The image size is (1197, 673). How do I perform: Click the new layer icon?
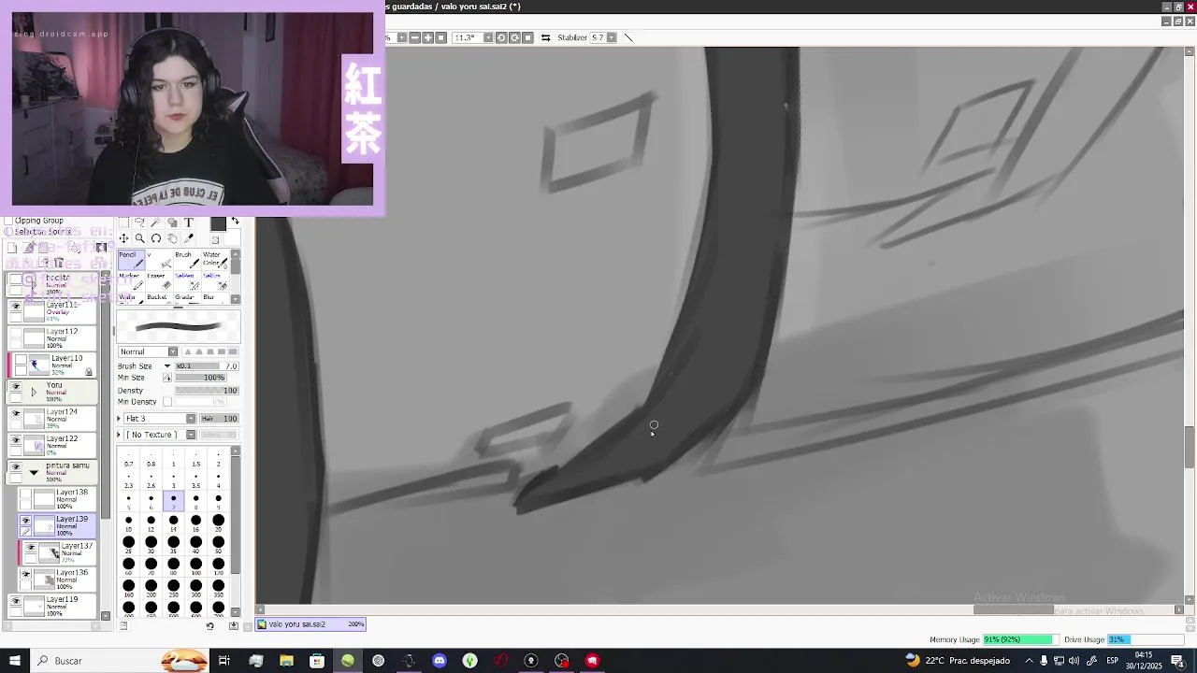coord(12,248)
